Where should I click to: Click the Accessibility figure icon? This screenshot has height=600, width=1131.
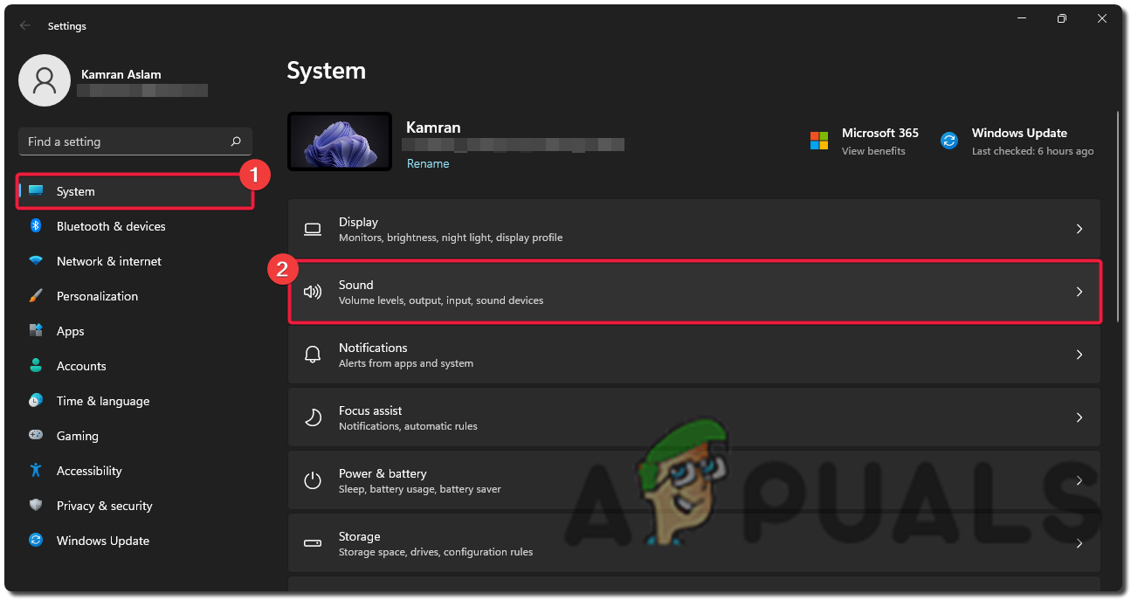(36, 471)
